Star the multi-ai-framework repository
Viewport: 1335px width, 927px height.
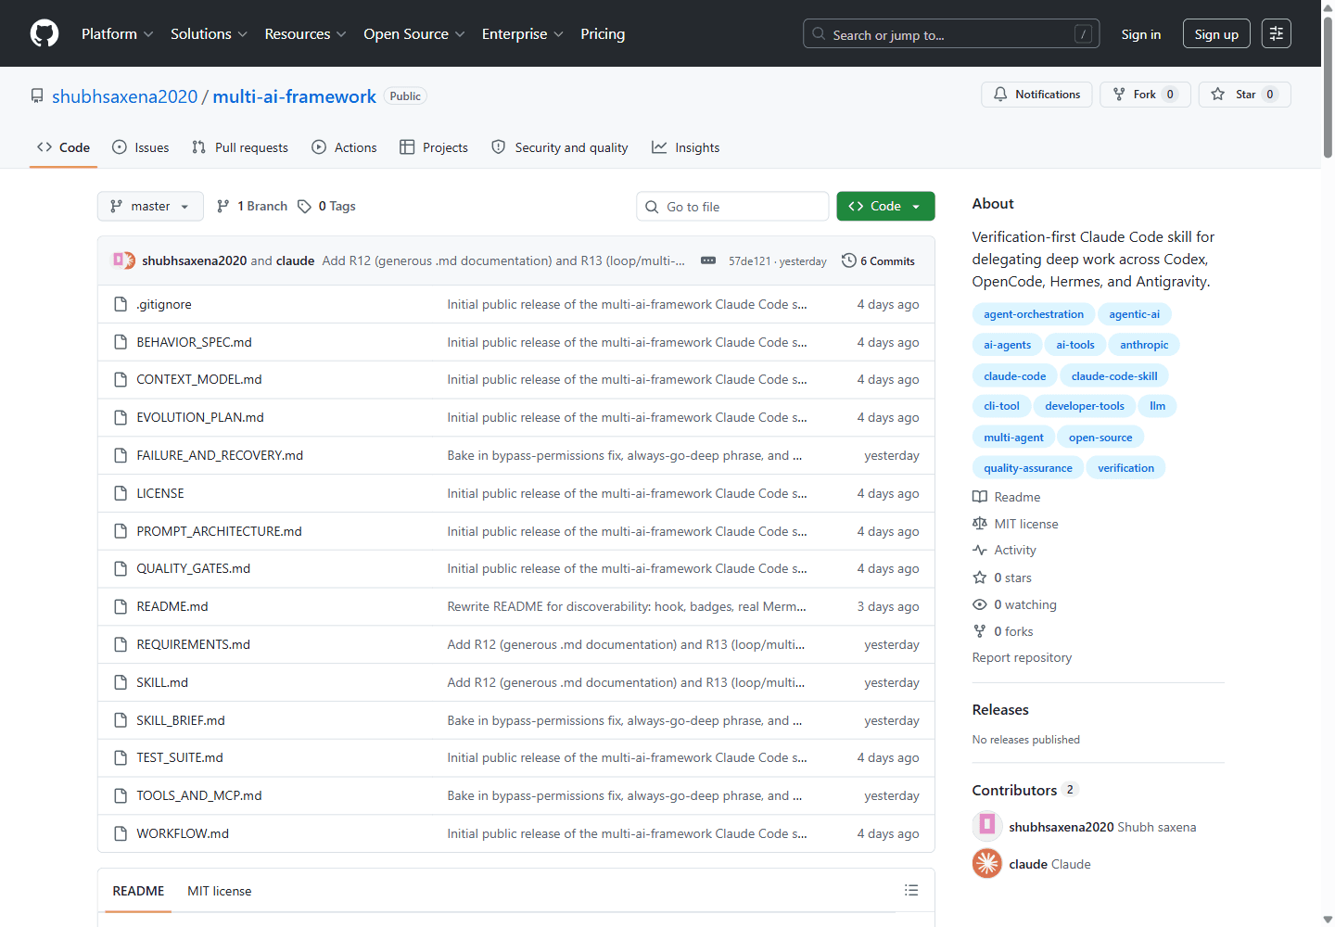point(1244,95)
